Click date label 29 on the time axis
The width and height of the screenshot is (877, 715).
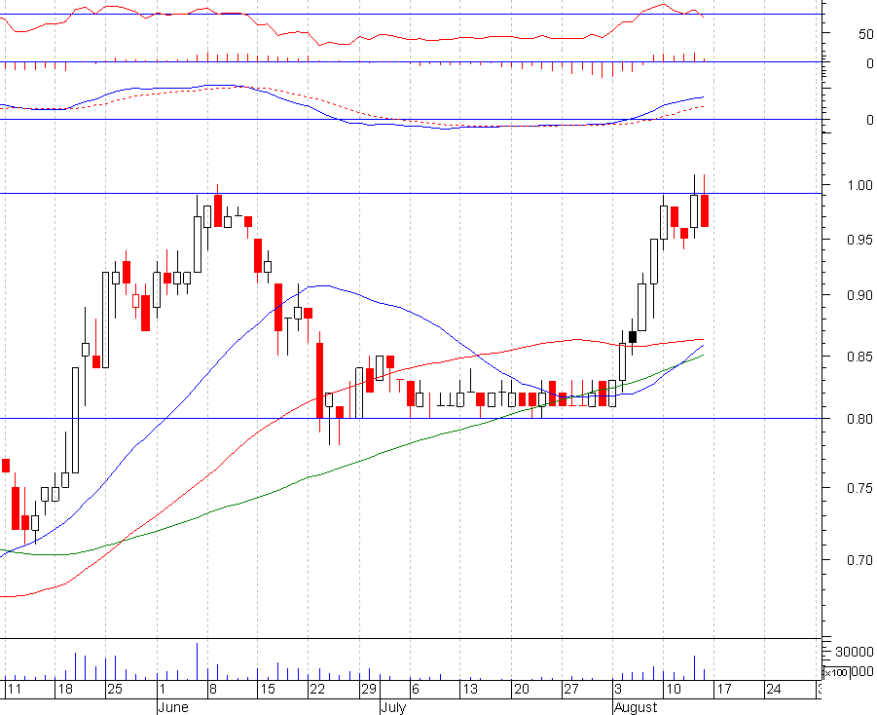(x=369, y=689)
